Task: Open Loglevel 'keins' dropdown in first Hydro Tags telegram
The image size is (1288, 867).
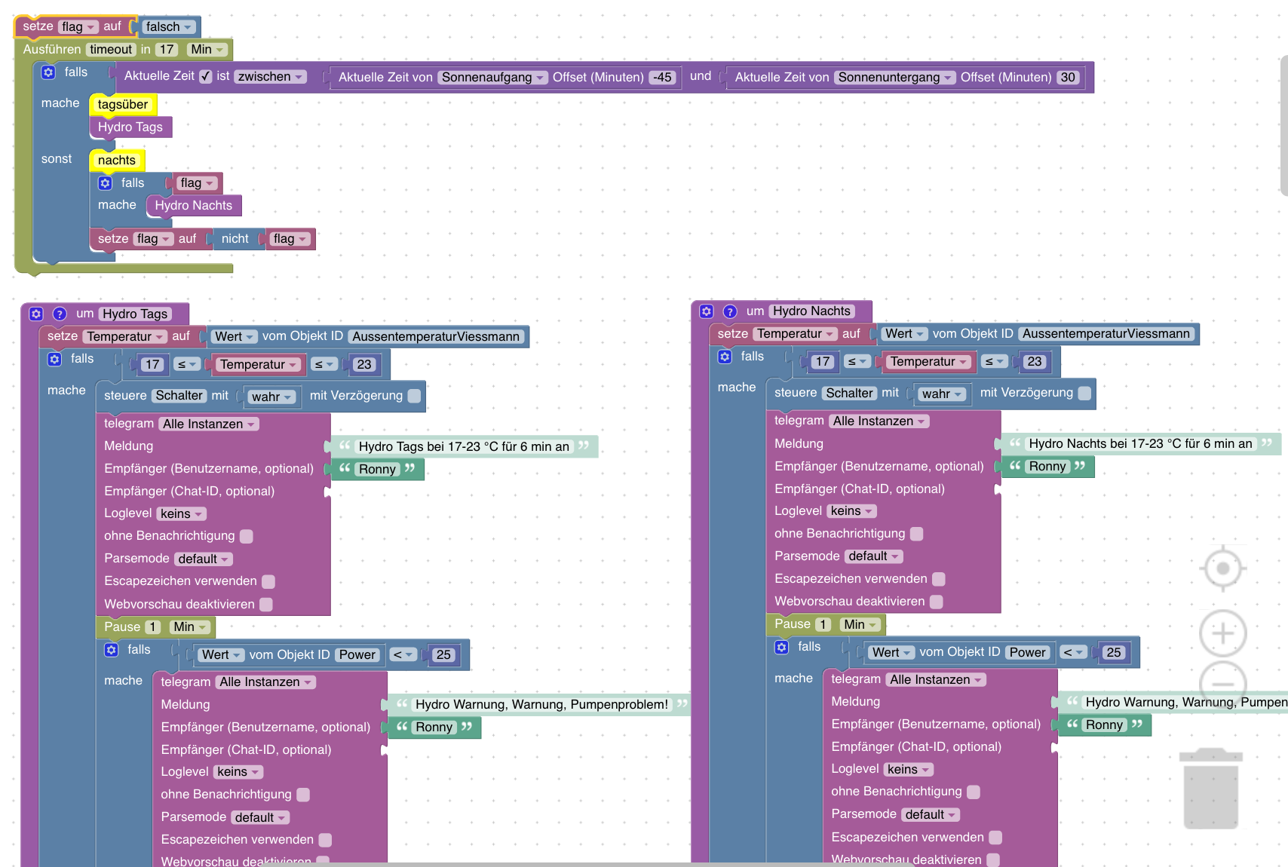Action: click(182, 514)
